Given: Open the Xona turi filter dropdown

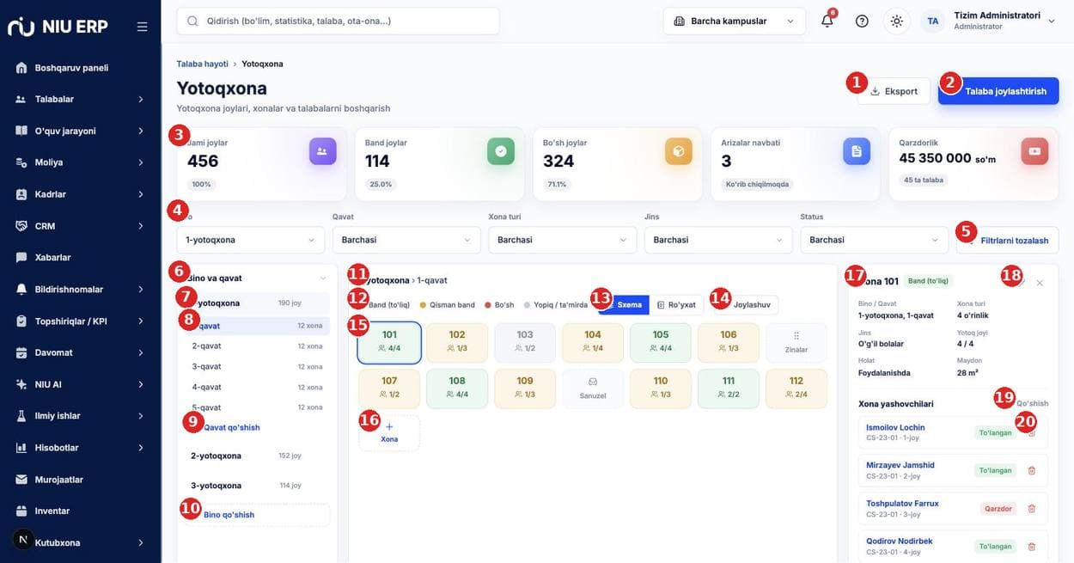Looking at the screenshot, I should pos(563,240).
